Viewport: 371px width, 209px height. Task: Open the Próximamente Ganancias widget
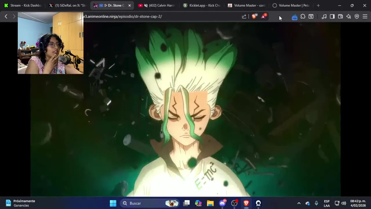(x=20, y=203)
